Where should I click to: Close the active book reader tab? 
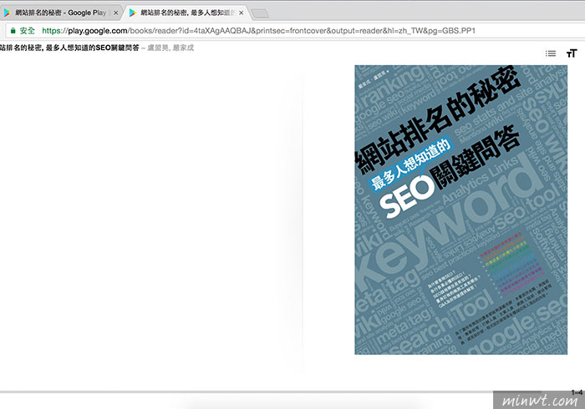point(241,13)
